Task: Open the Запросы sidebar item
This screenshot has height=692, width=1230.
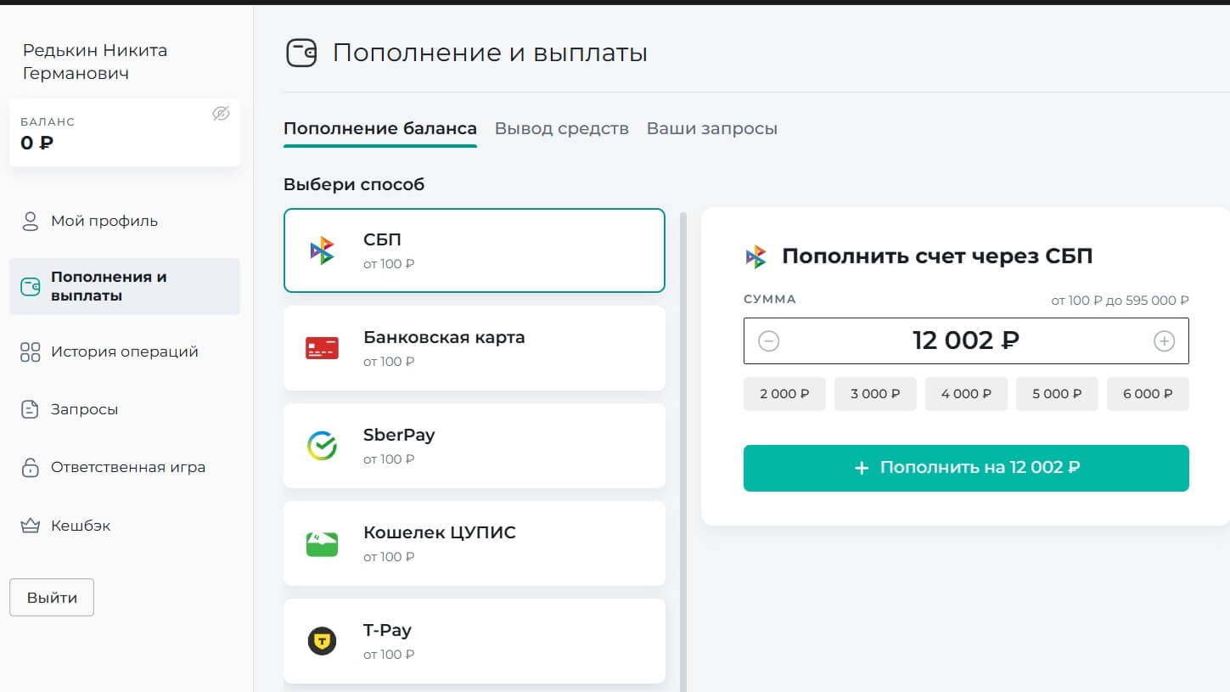Action: [84, 410]
